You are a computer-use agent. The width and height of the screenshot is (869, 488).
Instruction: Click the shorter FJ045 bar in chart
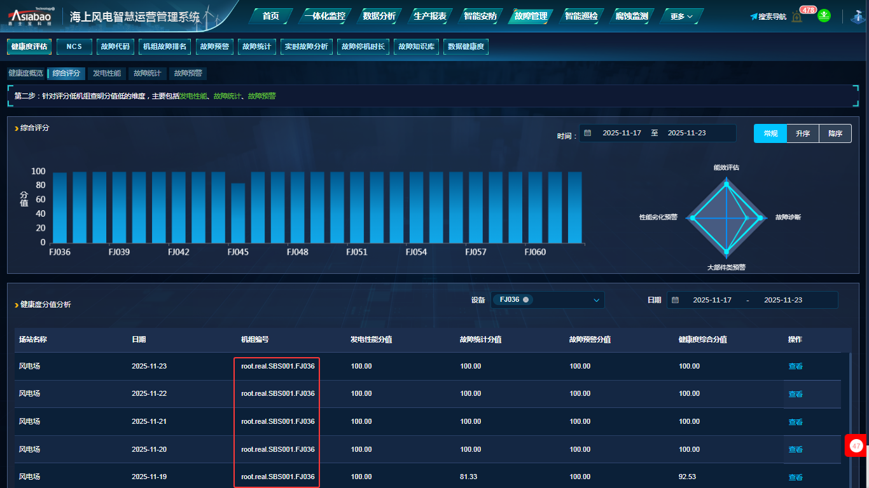click(x=238, y=213)
